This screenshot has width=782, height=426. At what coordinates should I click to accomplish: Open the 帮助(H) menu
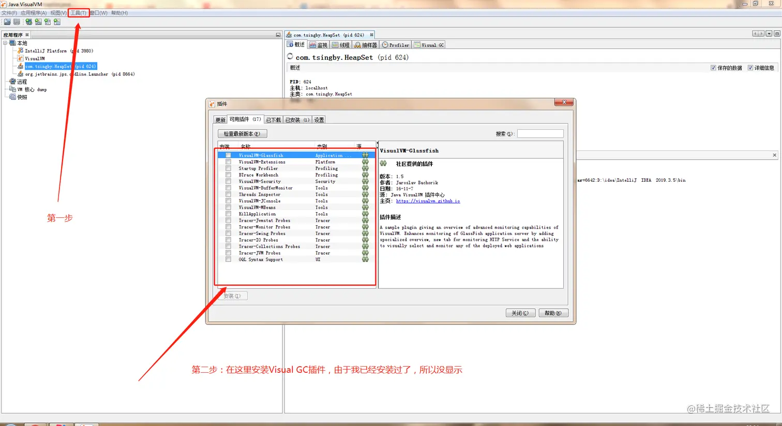pyautogui.click(x=119, y=13)
